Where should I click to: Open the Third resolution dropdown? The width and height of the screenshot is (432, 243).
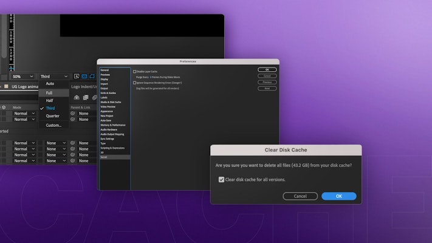pyautogui.click(x=53, y=77)
